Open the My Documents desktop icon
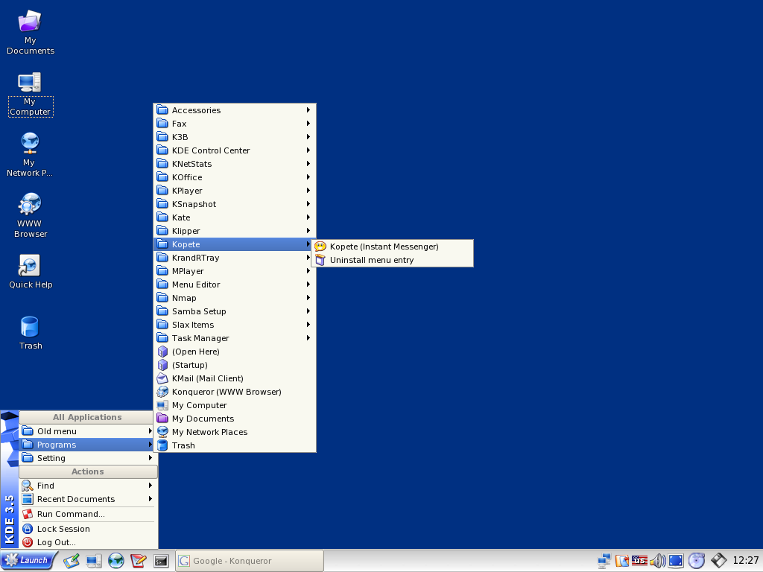Image resolution: width=763 pixels, height=572 pixels. 30,32
